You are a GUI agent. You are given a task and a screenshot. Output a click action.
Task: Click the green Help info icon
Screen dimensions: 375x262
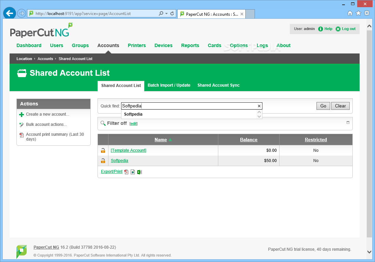pyautogui.click(x=321, y=29)
